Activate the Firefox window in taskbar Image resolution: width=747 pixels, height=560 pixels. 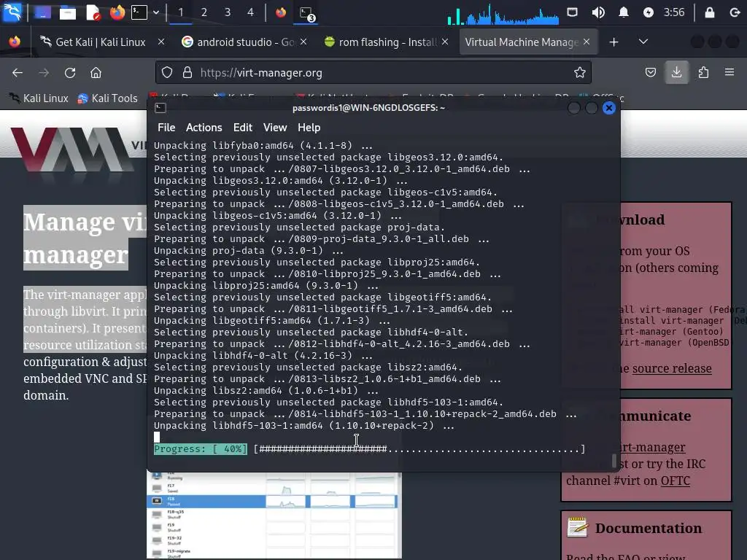[x=281, y=12]
